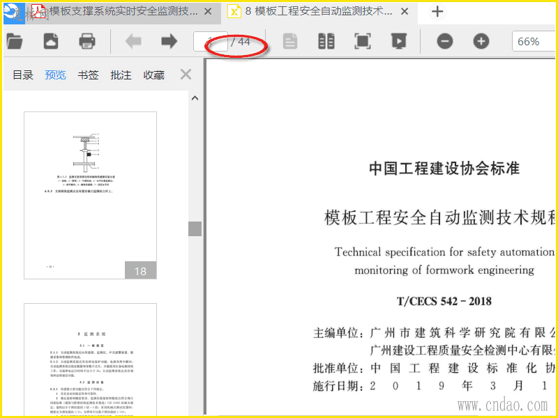Click the standard number T/CECS 542 - 2018
The height and width of the screenshot is (418, 558).
(444, 302)
